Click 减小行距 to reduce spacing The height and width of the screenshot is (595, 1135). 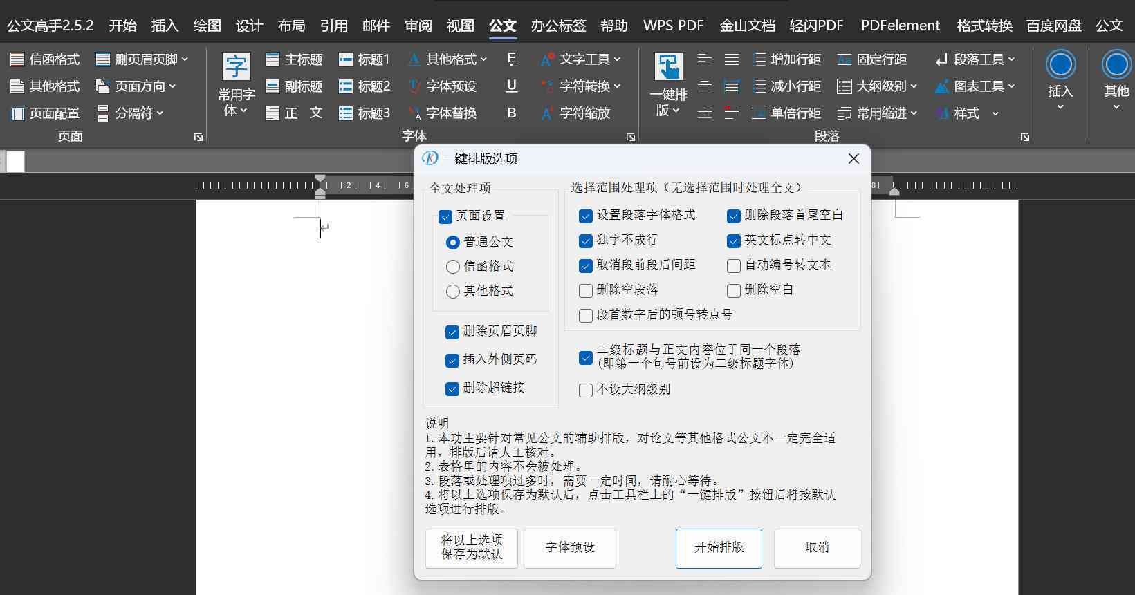click(786, 86)
